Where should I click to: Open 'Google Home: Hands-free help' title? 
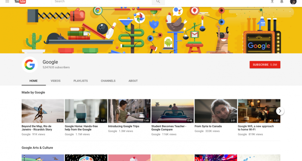click(x=81, y=128)
